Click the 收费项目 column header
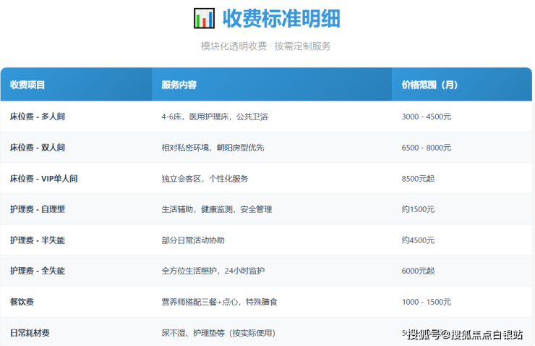The image size is (535, 346). (x=27, y=85)
